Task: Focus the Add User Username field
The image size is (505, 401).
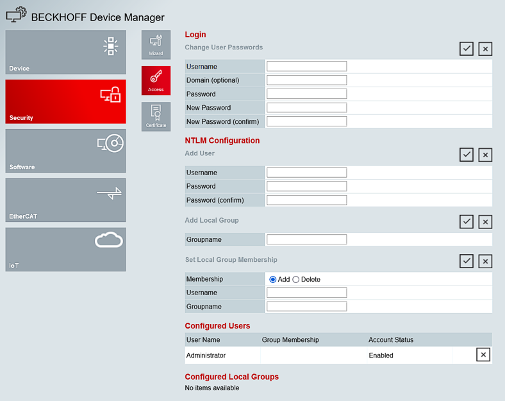Action: point(306,173)
